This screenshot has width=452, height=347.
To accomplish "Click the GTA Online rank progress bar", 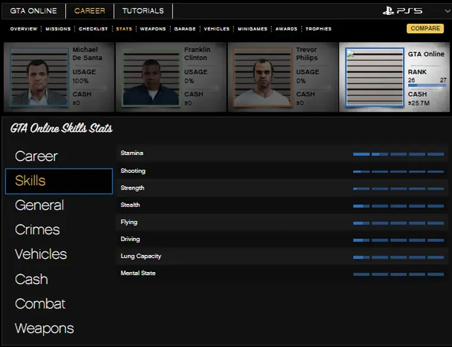I will [426, 86].
